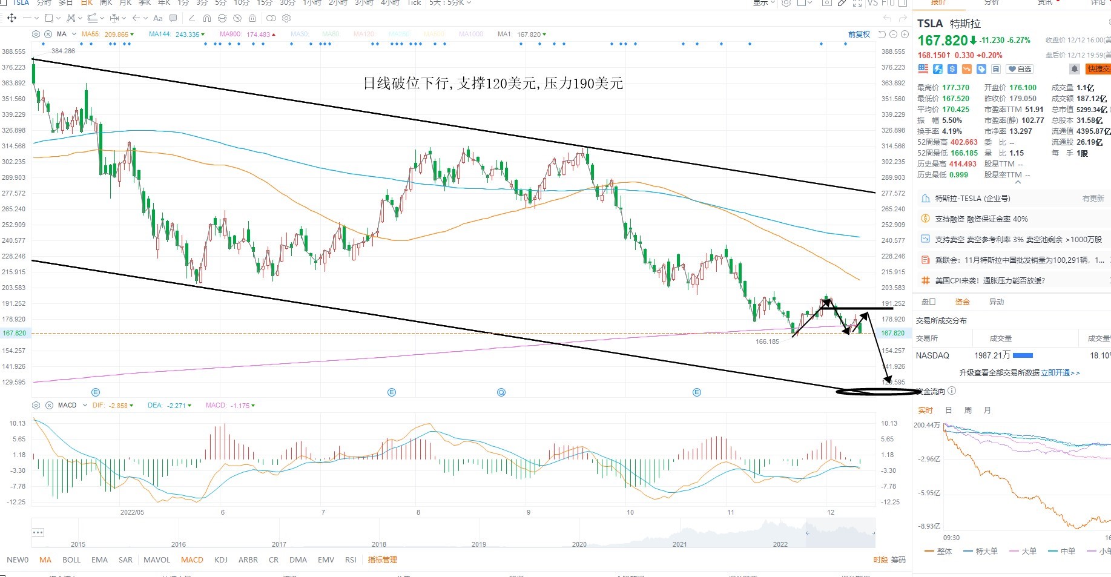Expand the MA indicator name dropdown
This screenshot has width=1111, height=577.
[x=74, y=35]
